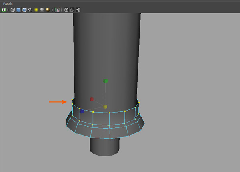The width and height of the screenshot is (240, 172).
Task: Click red X-axis scale handle
Action: [92, 99]
